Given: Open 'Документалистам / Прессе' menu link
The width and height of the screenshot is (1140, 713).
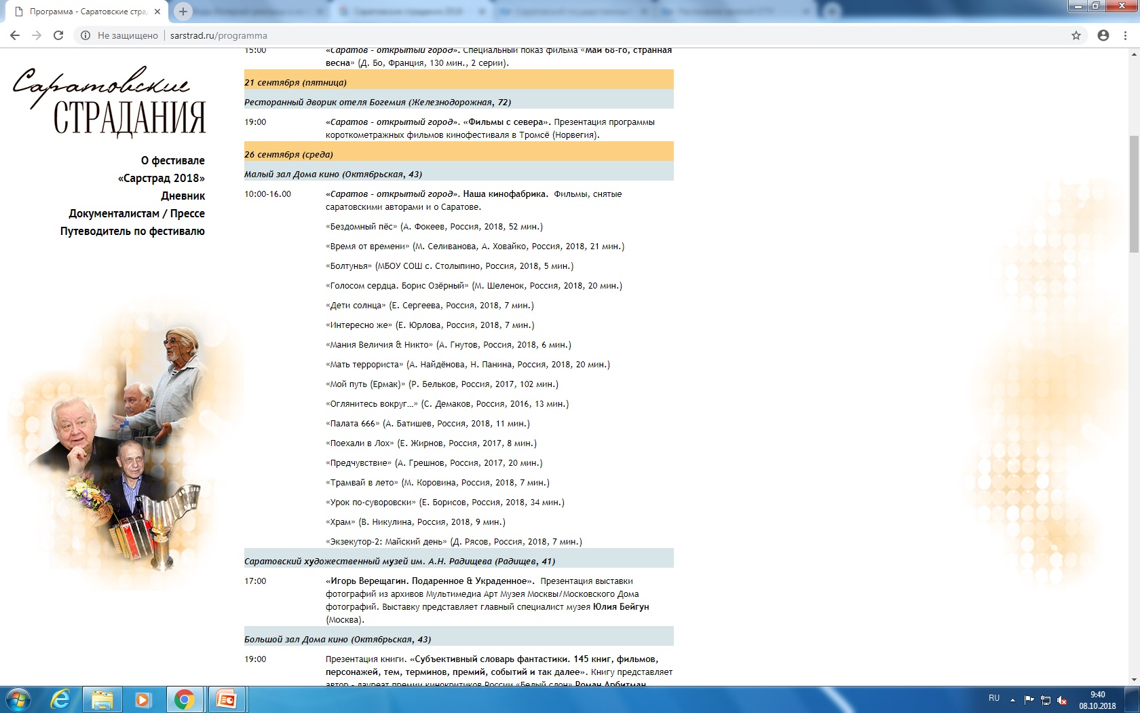Looking at the screenshot, I should [136, 213].
